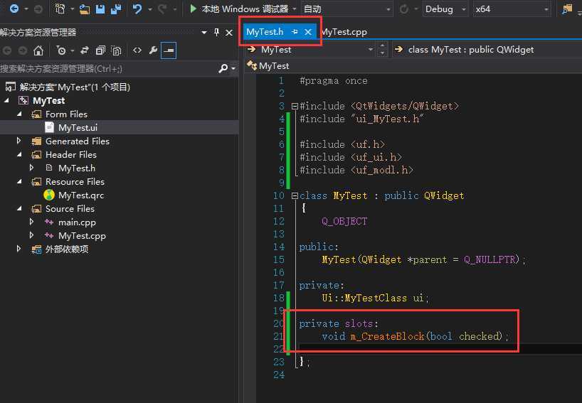
Task: Collapse the #include block at line 3
Action: pos(295,106)
